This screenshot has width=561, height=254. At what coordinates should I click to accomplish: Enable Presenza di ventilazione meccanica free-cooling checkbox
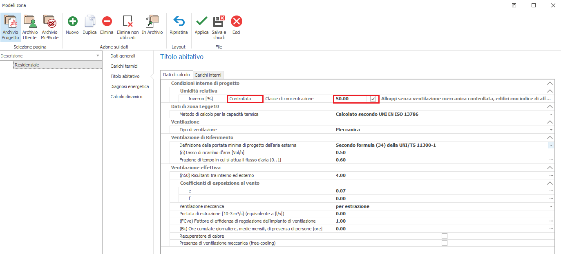coord(444,243)
